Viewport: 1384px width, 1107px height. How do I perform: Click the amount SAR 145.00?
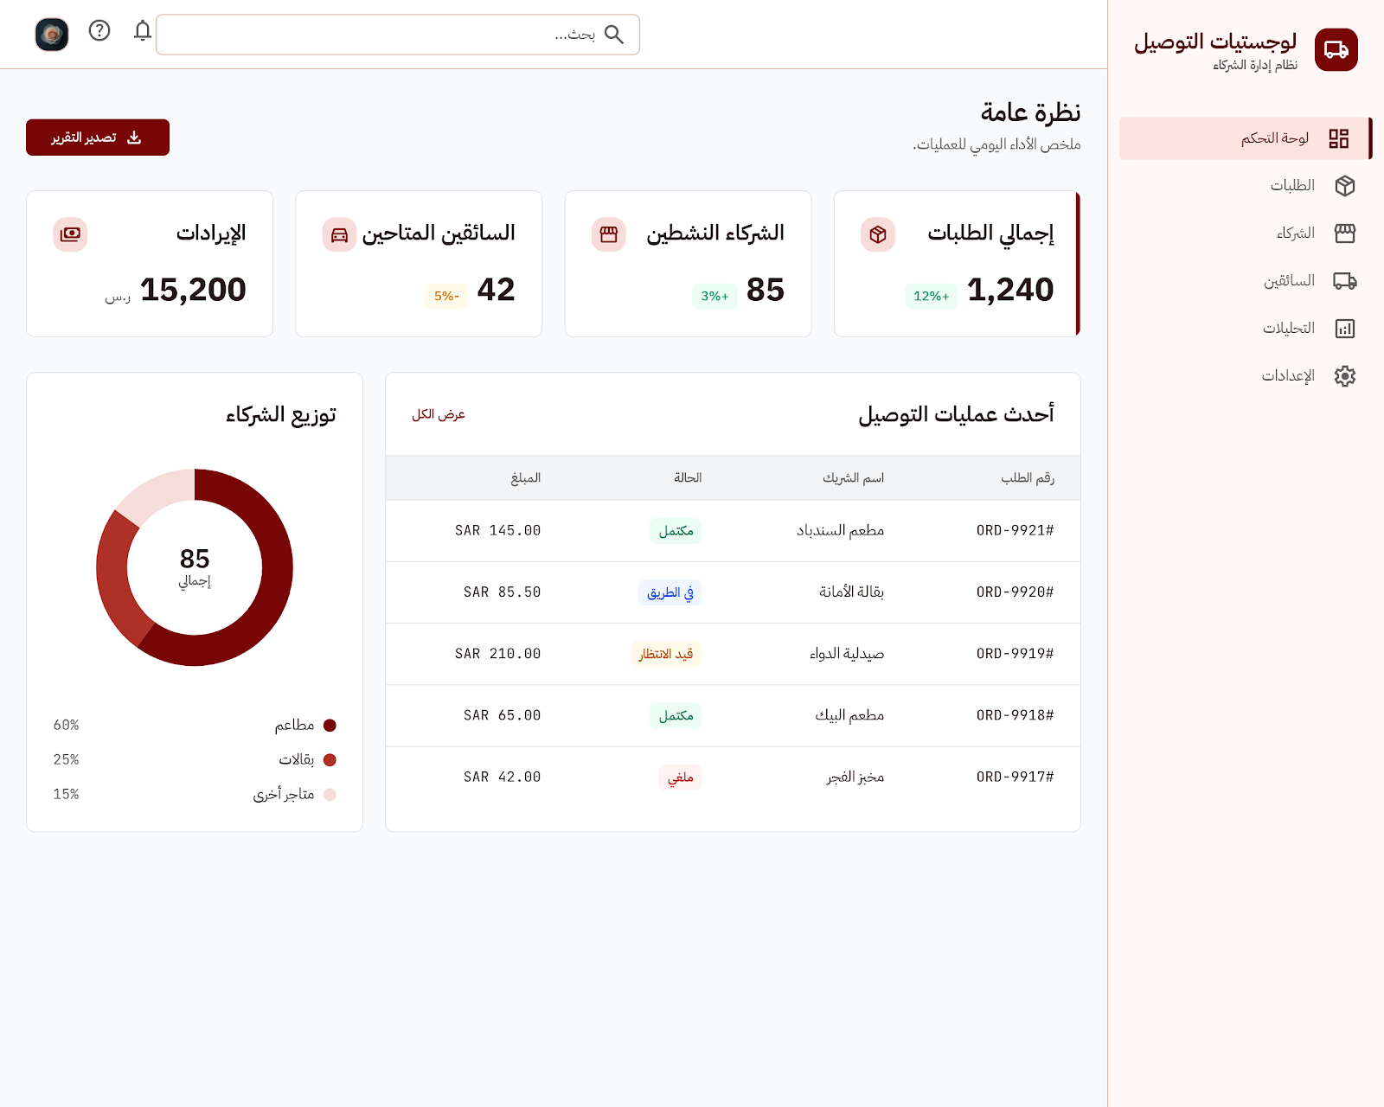tap(497, 530)
